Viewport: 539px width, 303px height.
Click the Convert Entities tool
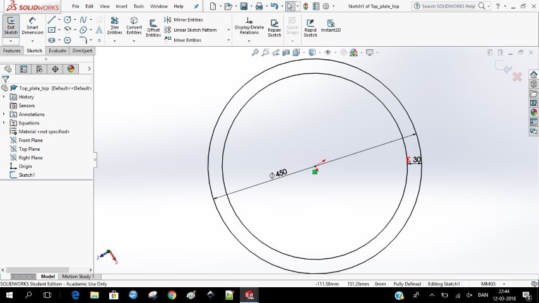(134, 26)
